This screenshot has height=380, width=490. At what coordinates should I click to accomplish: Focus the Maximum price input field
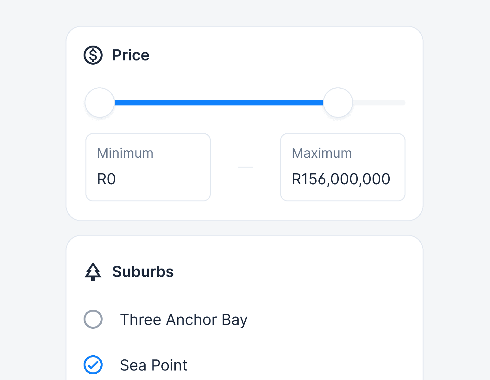pos(343,167)
